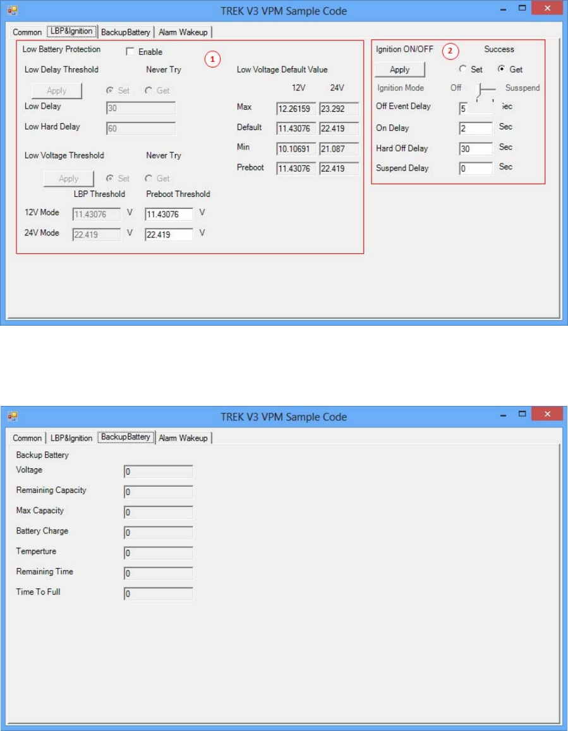Open the Common tab in the top window
Image resolution: width=568 pixels, height=731 pixels.
coord(27,32)
